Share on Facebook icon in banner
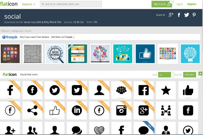The image size is (203, 135). pos(179,15)
